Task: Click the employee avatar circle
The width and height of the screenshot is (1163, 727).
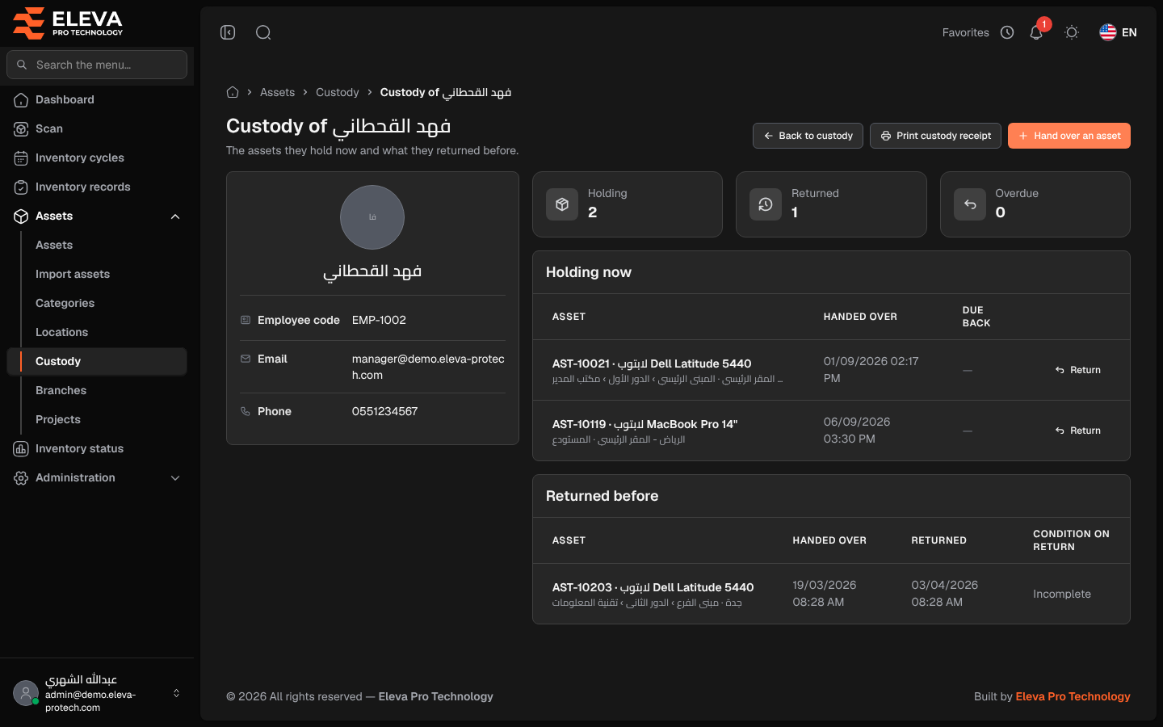Action: (372, 217)
